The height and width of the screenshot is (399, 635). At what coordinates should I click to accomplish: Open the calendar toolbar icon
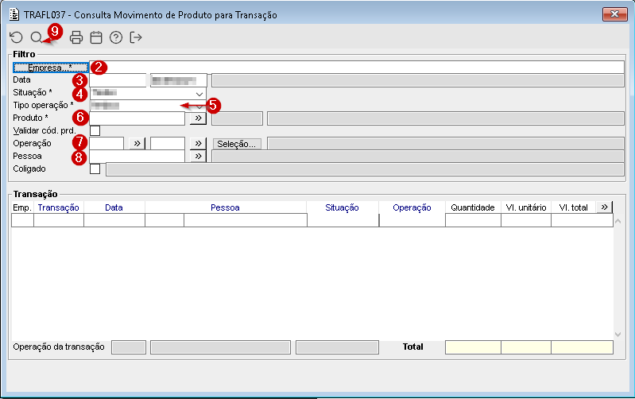pyautogui.click(x=96, y=37)
